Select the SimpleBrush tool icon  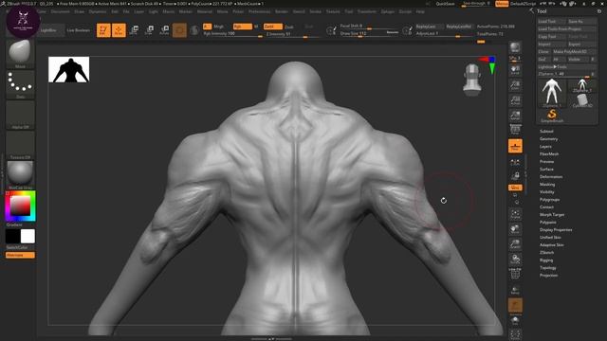552,116
